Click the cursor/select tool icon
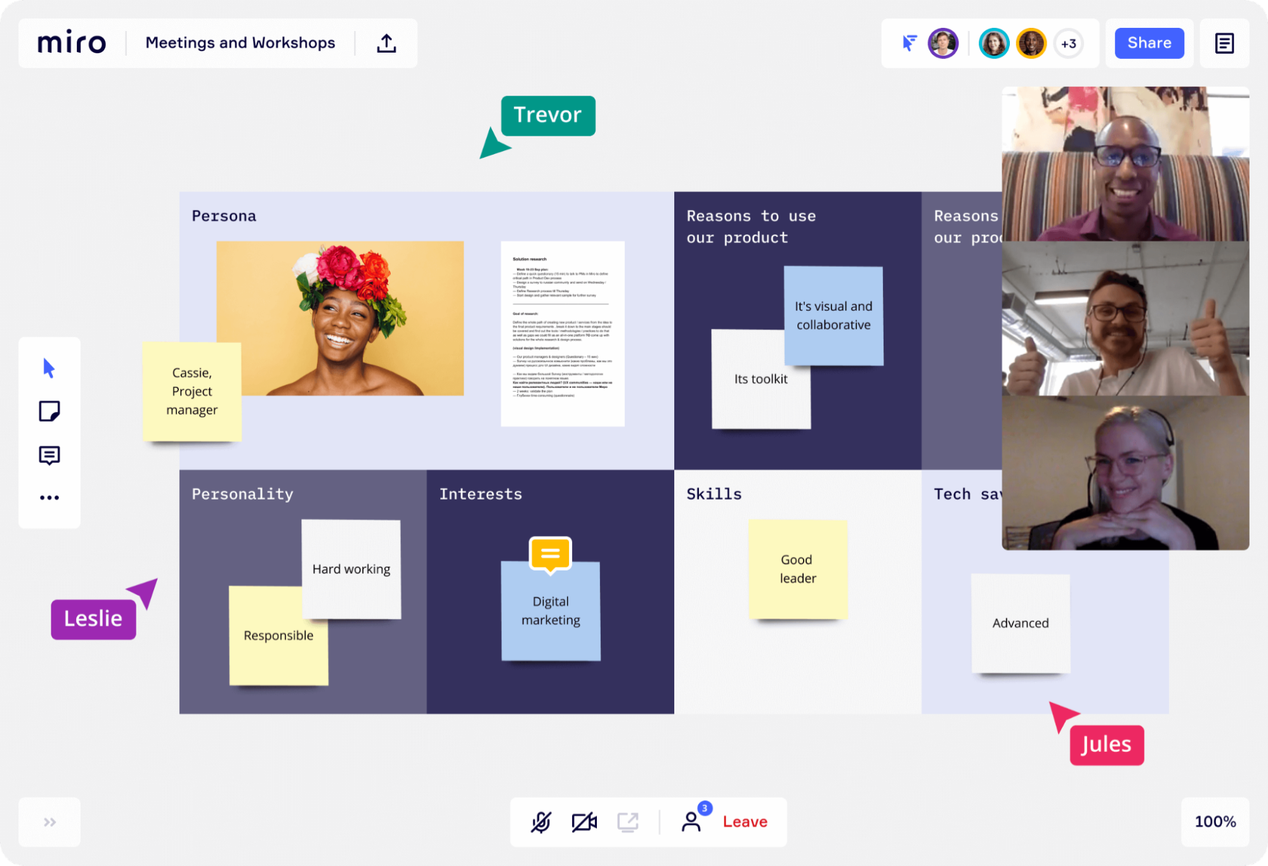Screen dimensions: 1268x866 pos(49,367)
